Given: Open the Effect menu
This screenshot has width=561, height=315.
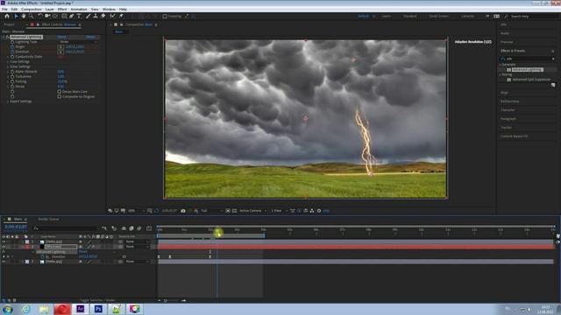Looking at the screenshot, I should click(62, 10).
